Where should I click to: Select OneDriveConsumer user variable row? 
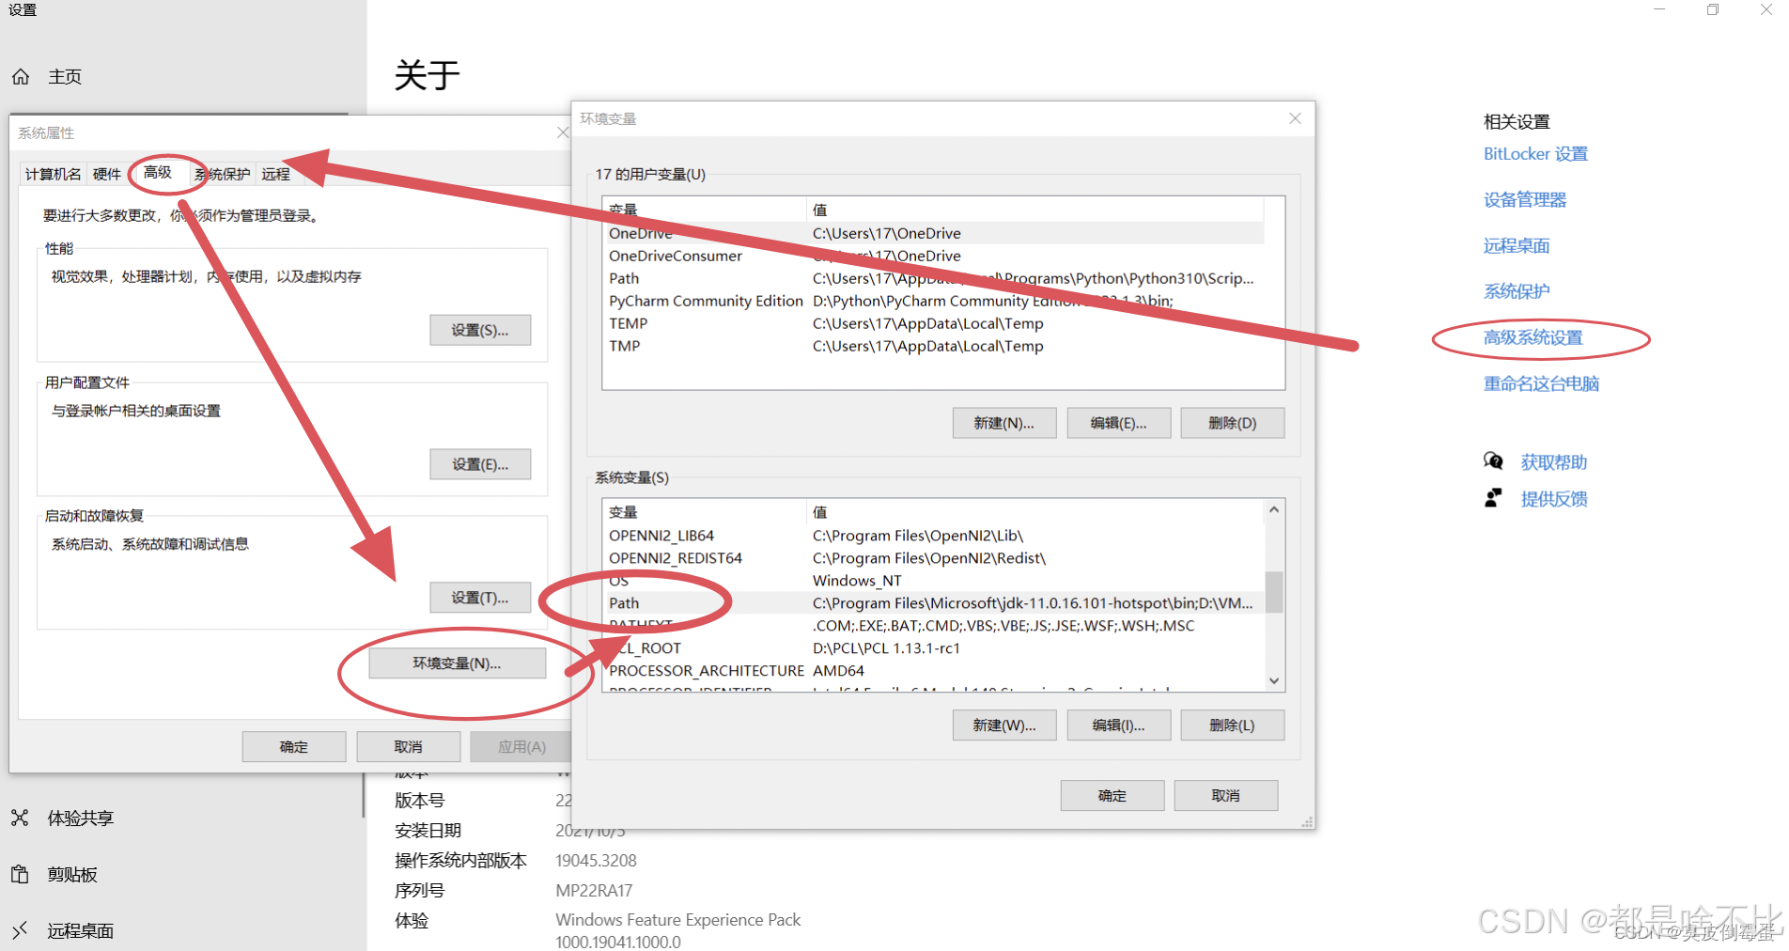(x=933, y=256)
